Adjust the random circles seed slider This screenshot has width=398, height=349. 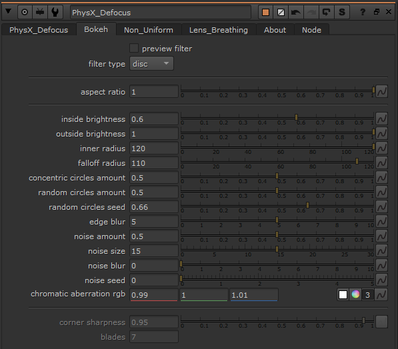[277, 206]
